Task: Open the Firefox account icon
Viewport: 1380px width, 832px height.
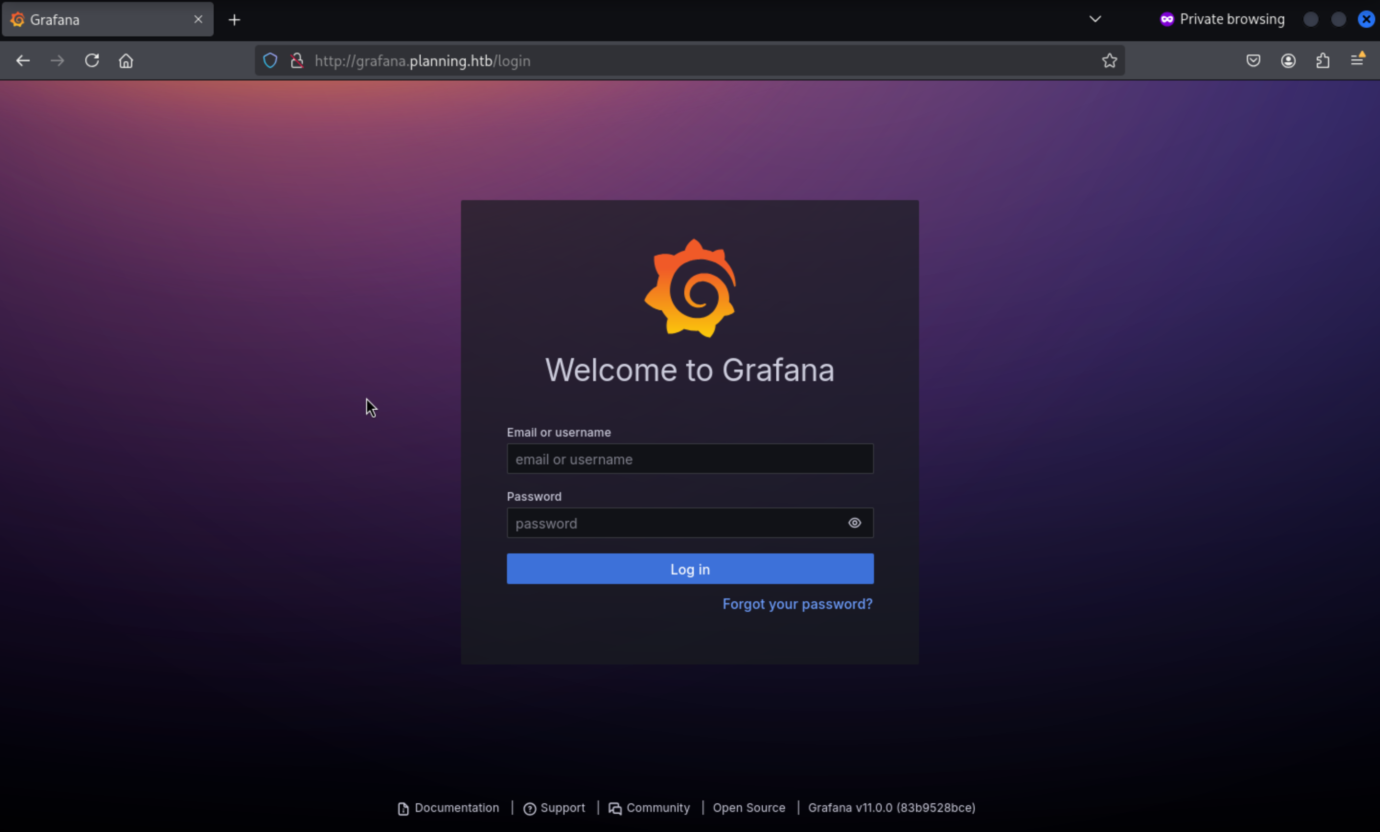Action: click(x=1288, y=60)
